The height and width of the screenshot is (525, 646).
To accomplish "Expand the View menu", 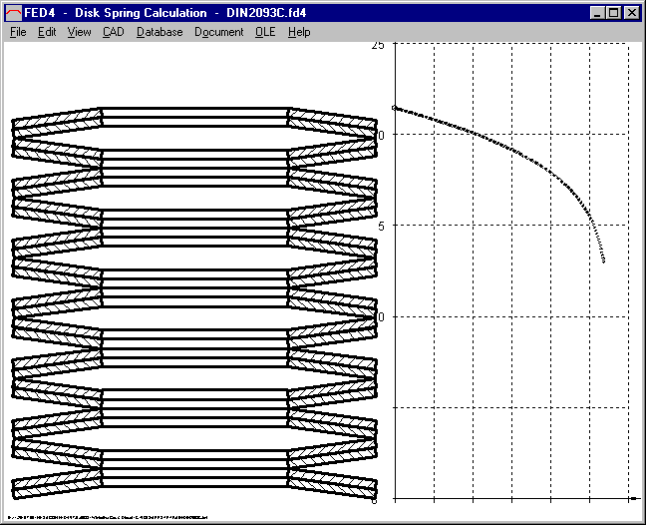I will (x=79, y=32).
